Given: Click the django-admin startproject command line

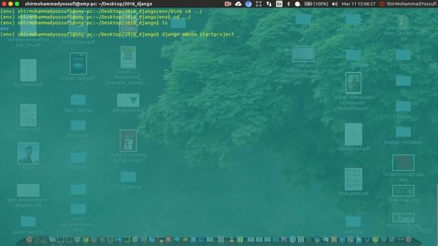Looking at the screenshot, I should coord(120,34).
